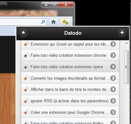Add a new task with plus icon
Image resolution: width=131 pixels, height=124 pixels.
point(122,33)
